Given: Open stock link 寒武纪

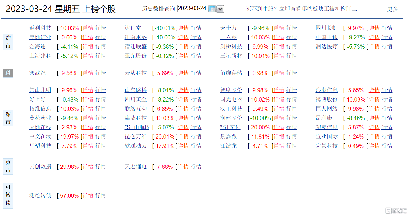Looking at the screenshot, I should coord(37,73).
